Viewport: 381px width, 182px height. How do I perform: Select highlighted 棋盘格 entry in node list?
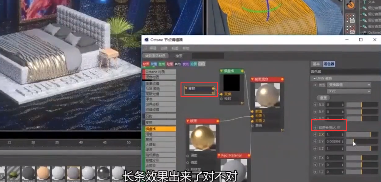(x=159, y=129)
